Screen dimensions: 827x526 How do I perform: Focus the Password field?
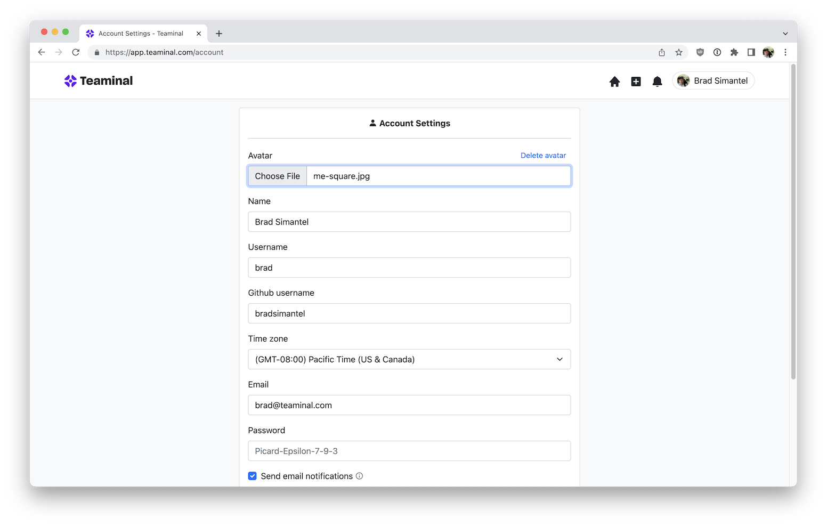(x=409, y=451)
